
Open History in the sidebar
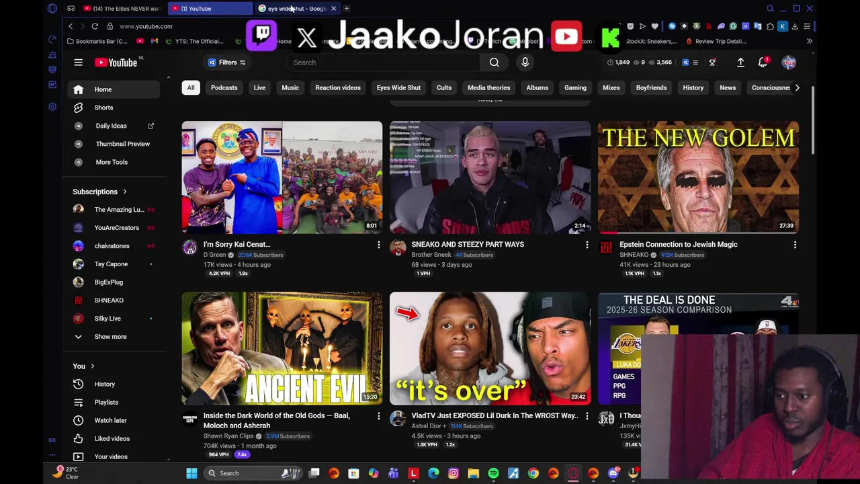pyautogui.click(x=114, y=384)
